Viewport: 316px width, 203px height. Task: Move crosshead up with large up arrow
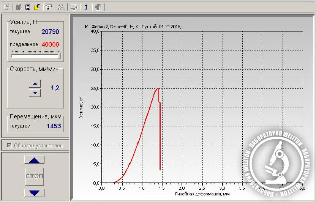tap(34, 160)
